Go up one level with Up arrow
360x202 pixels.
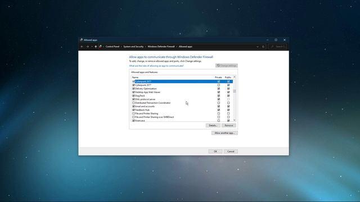click(96, 47)
